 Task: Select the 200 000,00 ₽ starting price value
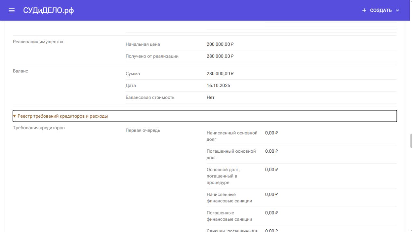220,44
